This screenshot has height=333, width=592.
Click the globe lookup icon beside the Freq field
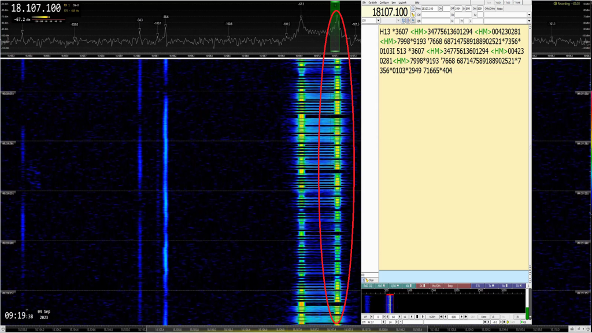click(413, 9)
